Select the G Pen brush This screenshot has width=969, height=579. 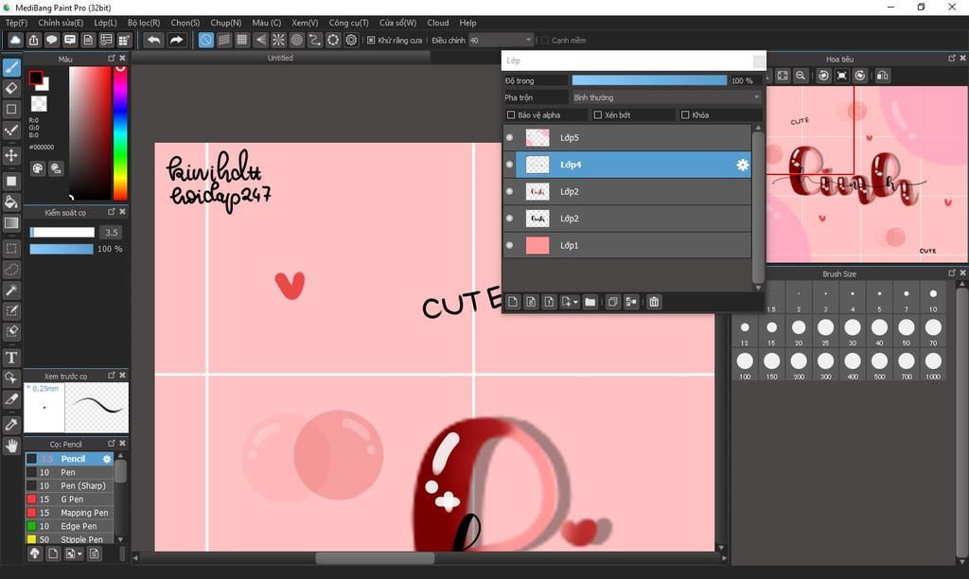pos(69,500)
